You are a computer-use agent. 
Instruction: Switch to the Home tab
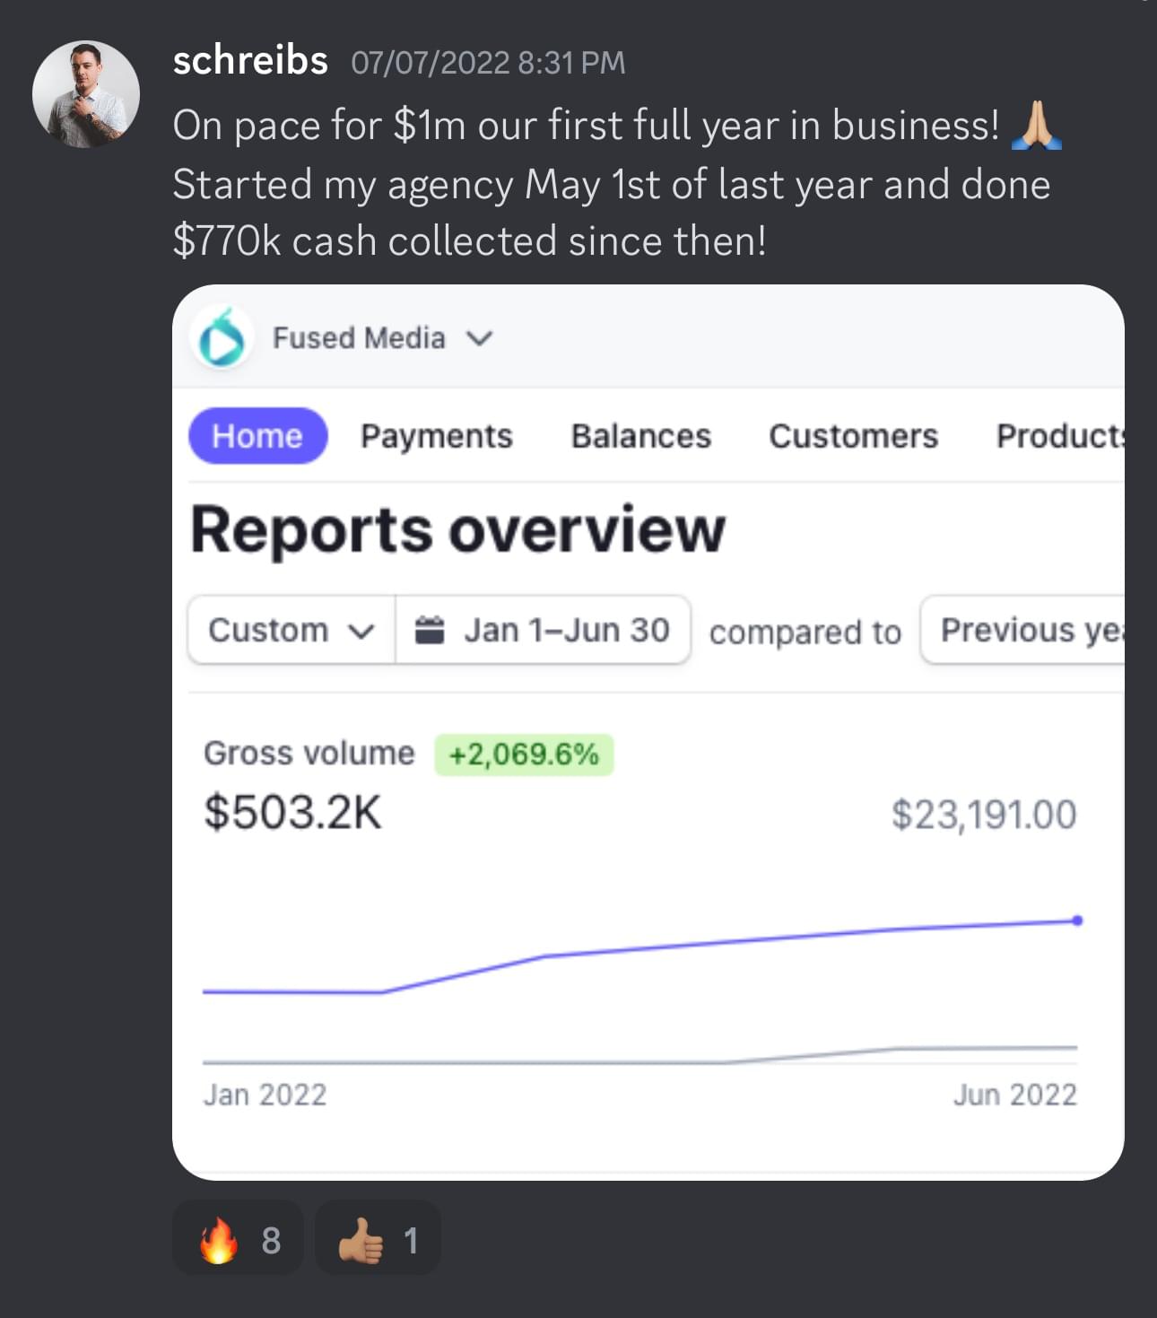tap(257, 436)
